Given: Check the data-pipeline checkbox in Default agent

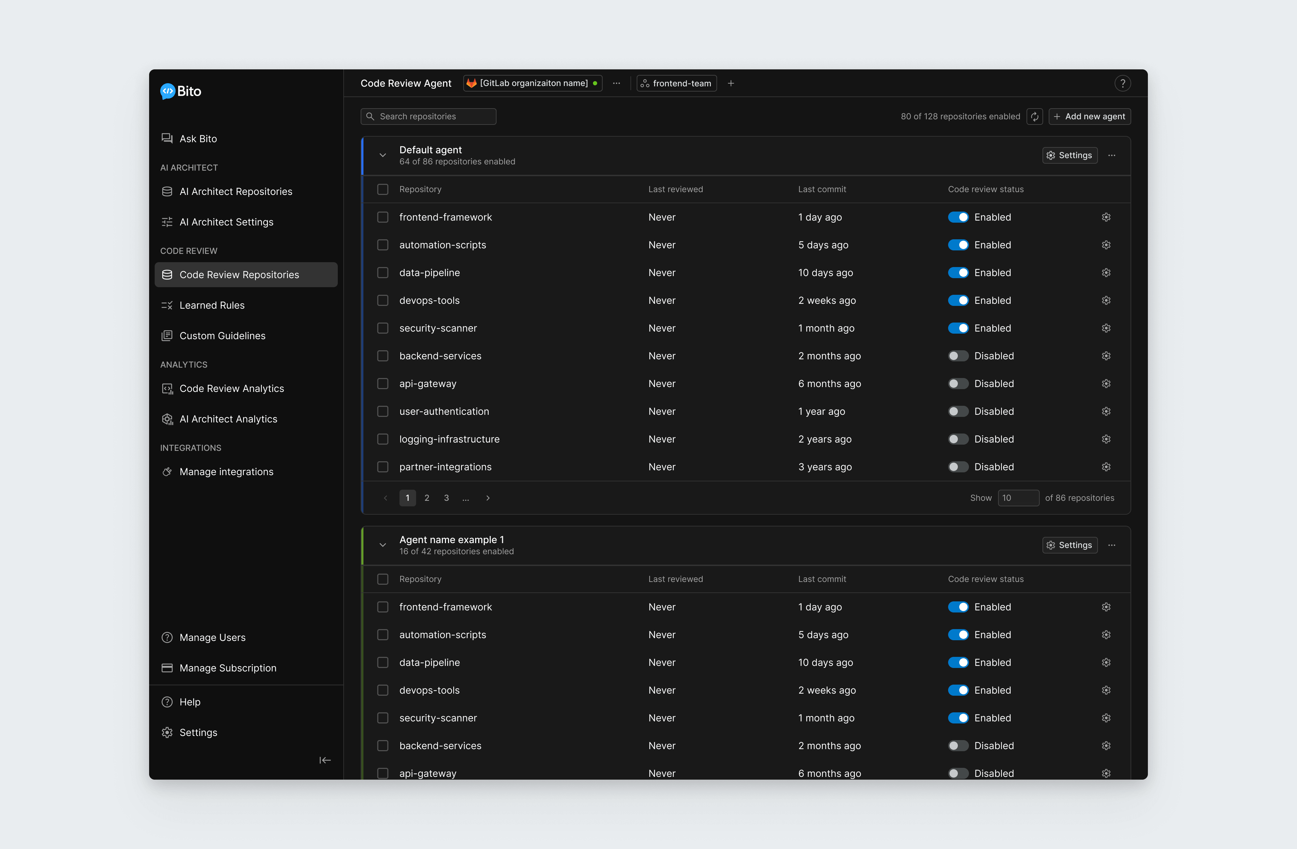Looking at the screenshot, I should coord(383,273).
